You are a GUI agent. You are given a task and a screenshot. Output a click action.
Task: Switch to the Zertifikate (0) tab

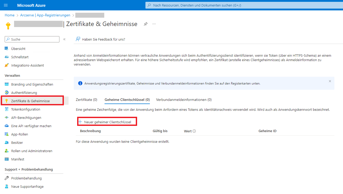[x=87, y=100]
